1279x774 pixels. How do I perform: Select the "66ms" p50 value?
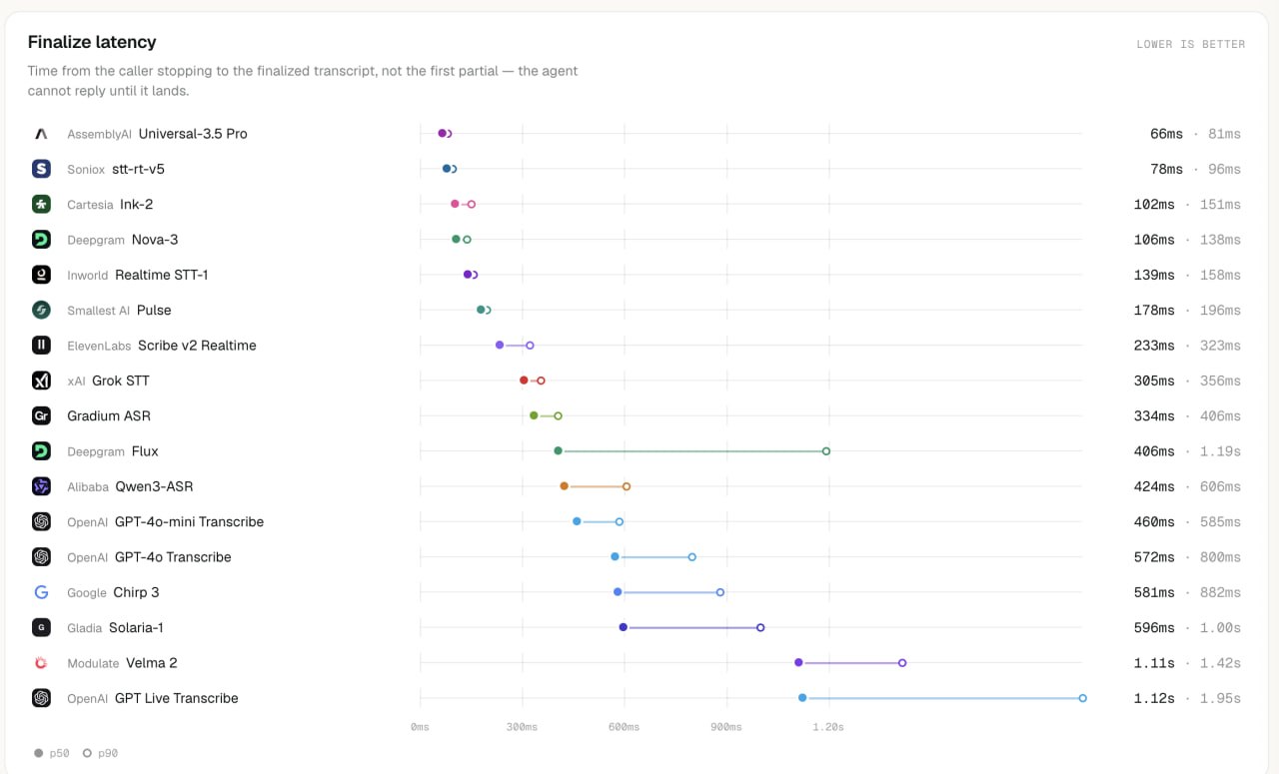point(1166,134)
